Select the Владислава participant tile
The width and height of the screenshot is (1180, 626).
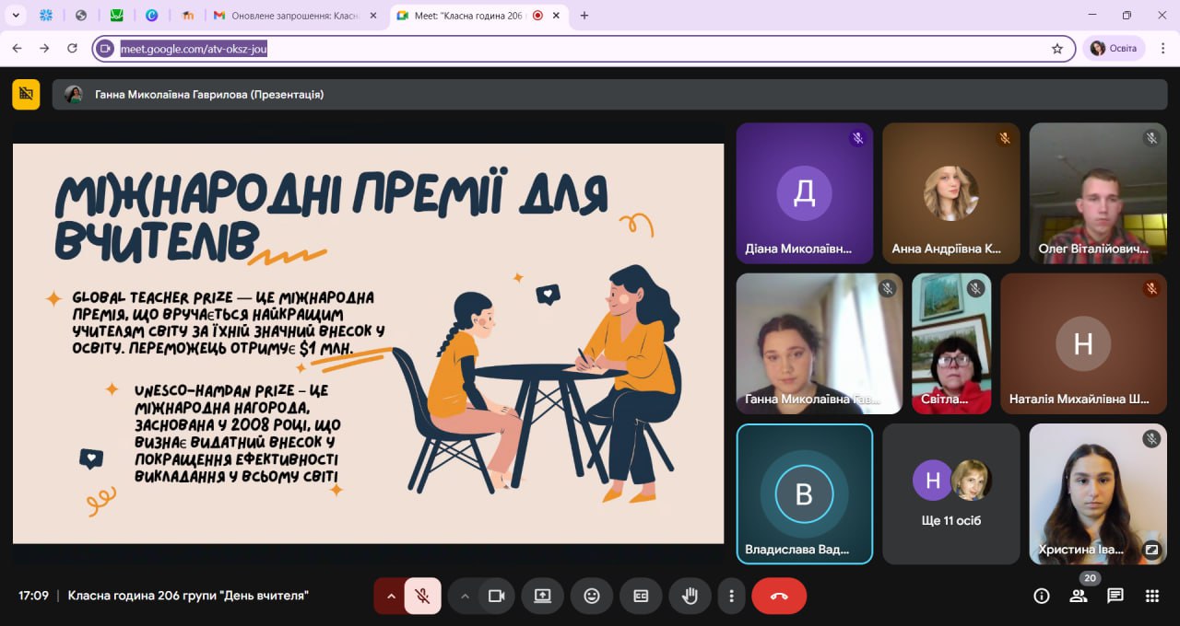[x=805, y=493]
